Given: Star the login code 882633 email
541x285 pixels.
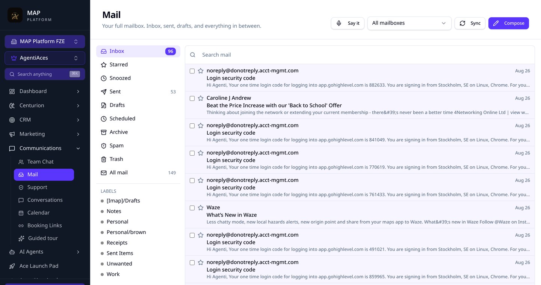Looking at the screenshot, I should tap(201, 71).
